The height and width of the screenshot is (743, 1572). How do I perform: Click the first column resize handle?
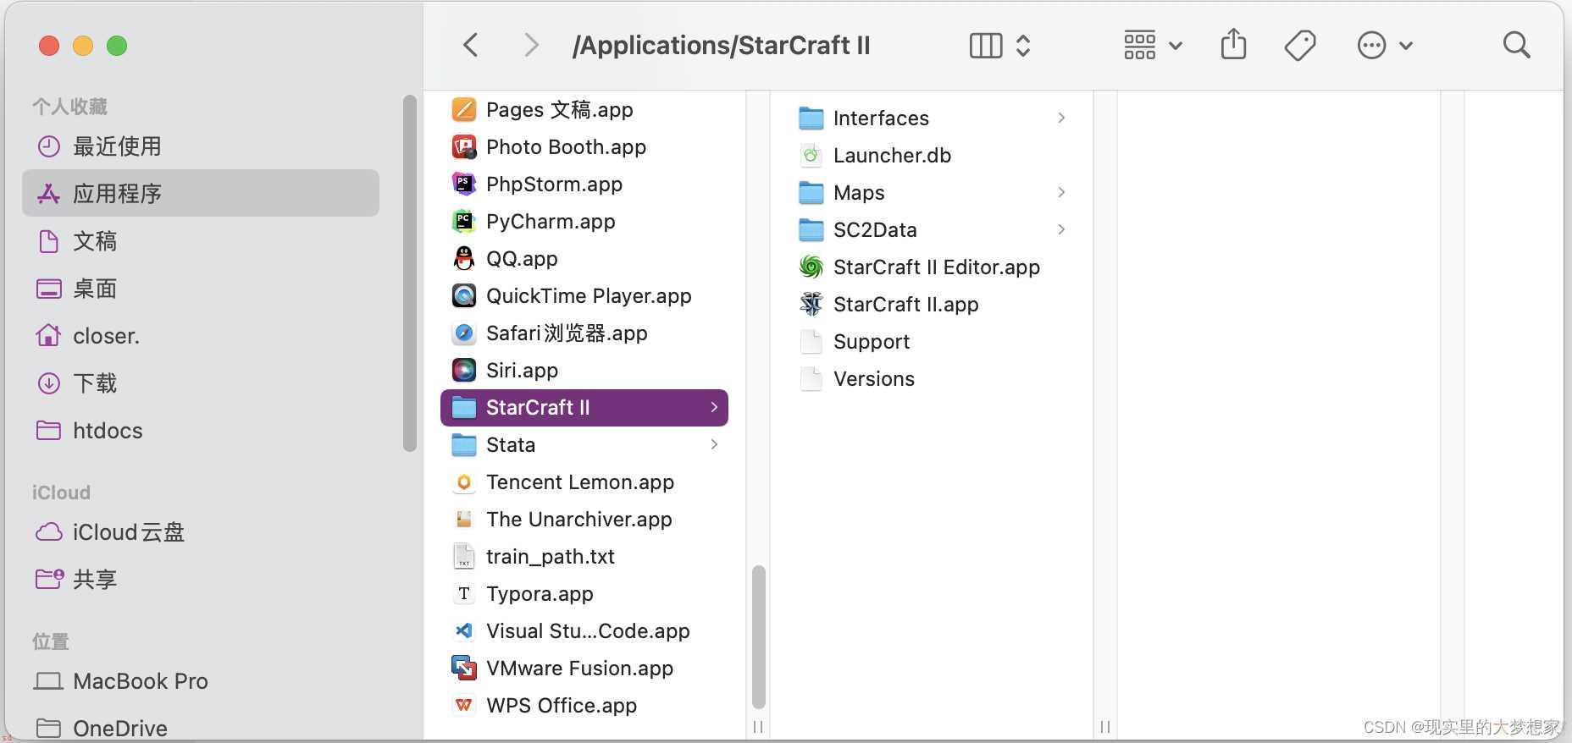758,727
